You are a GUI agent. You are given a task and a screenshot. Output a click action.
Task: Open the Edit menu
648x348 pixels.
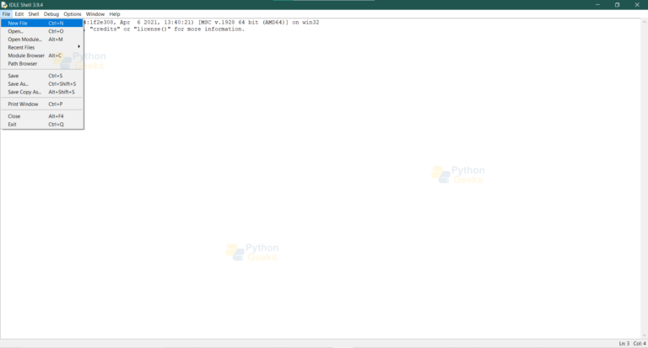(19, 14)
